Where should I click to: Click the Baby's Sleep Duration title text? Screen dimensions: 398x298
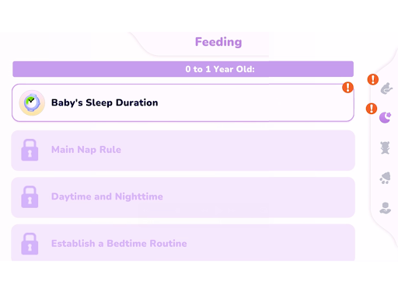coord(105,102)
